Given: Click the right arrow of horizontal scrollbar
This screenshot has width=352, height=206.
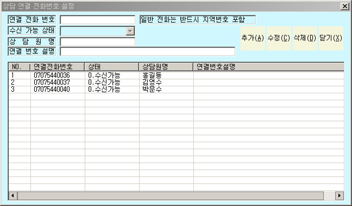Looking at the screenshot, I should [x=340, y=196].
